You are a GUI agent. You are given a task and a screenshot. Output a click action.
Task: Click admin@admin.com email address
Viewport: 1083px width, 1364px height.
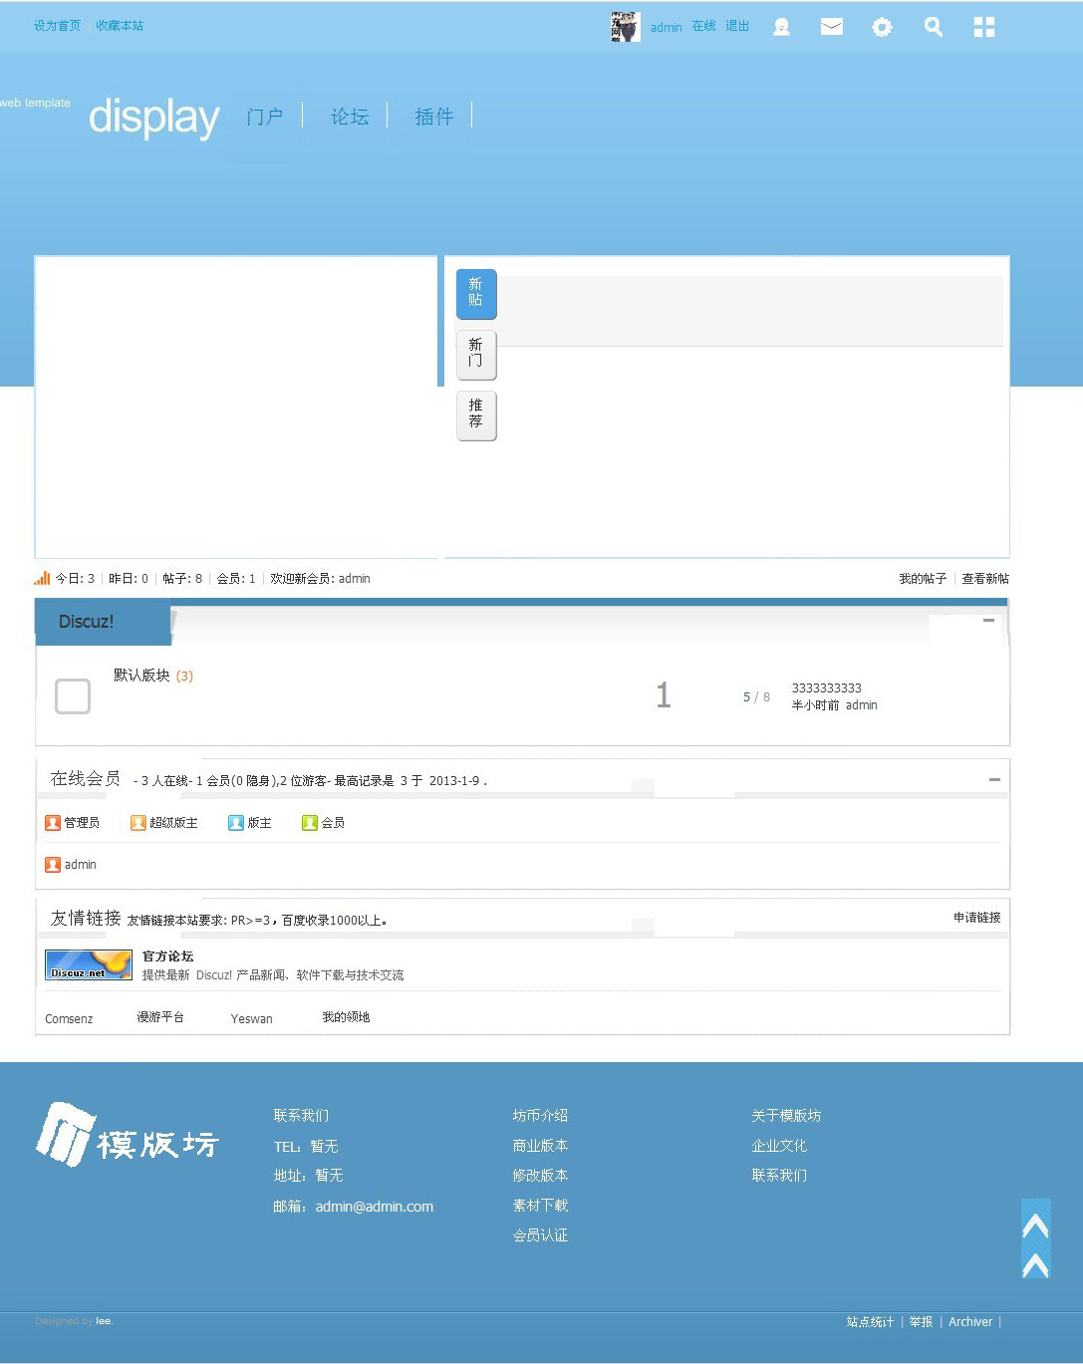pyautogui.click(x=375, y=1207)
